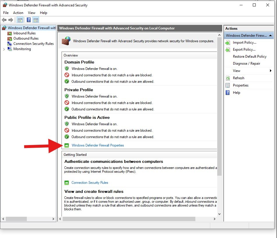Click the green Import Policy icon

pyautogui.click(x=228, y=43)
